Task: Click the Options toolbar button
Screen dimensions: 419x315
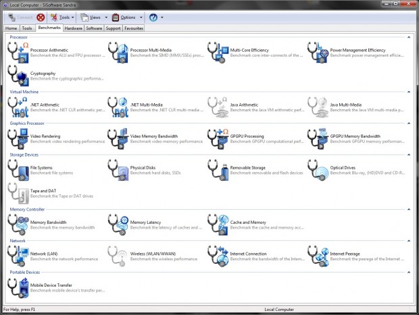Action: tap(124, 18)
